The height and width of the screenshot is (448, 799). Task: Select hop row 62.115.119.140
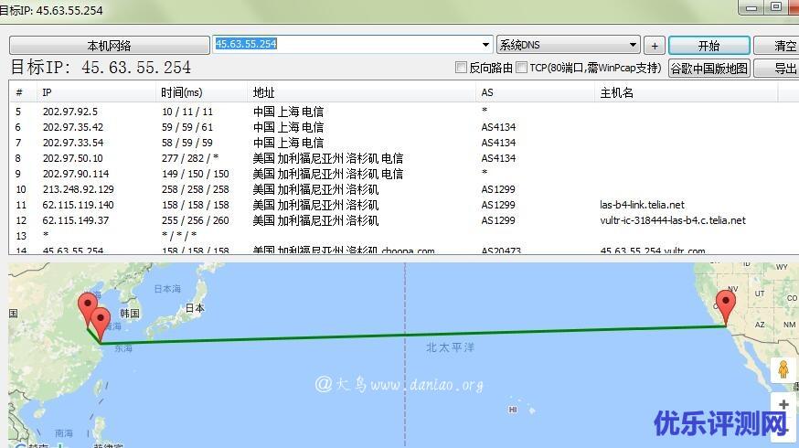[x=402, y=205]
